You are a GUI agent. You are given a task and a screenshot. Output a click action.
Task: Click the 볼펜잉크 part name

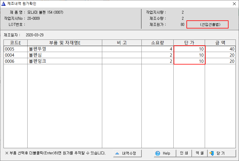point(37,61)
